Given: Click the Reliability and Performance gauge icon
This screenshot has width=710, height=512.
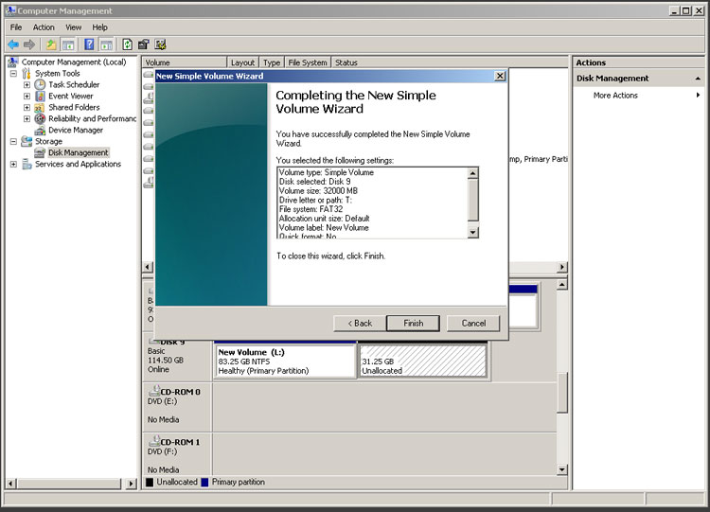Looking at the screenshot, I should (x=40, y=118).
